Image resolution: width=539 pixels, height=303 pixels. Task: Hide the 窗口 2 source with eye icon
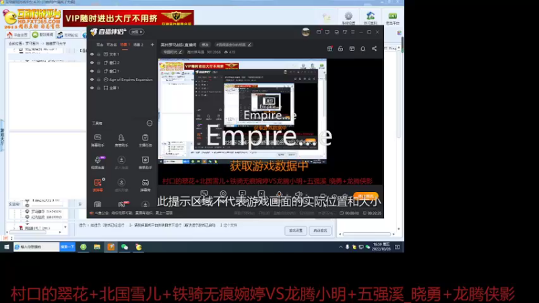(92, 63)
